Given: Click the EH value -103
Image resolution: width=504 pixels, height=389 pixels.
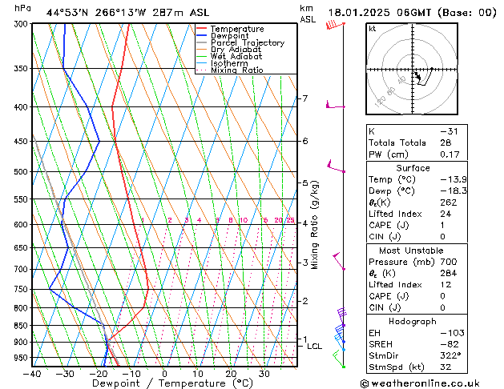Looking at the screenshot, I should point(452,333).
